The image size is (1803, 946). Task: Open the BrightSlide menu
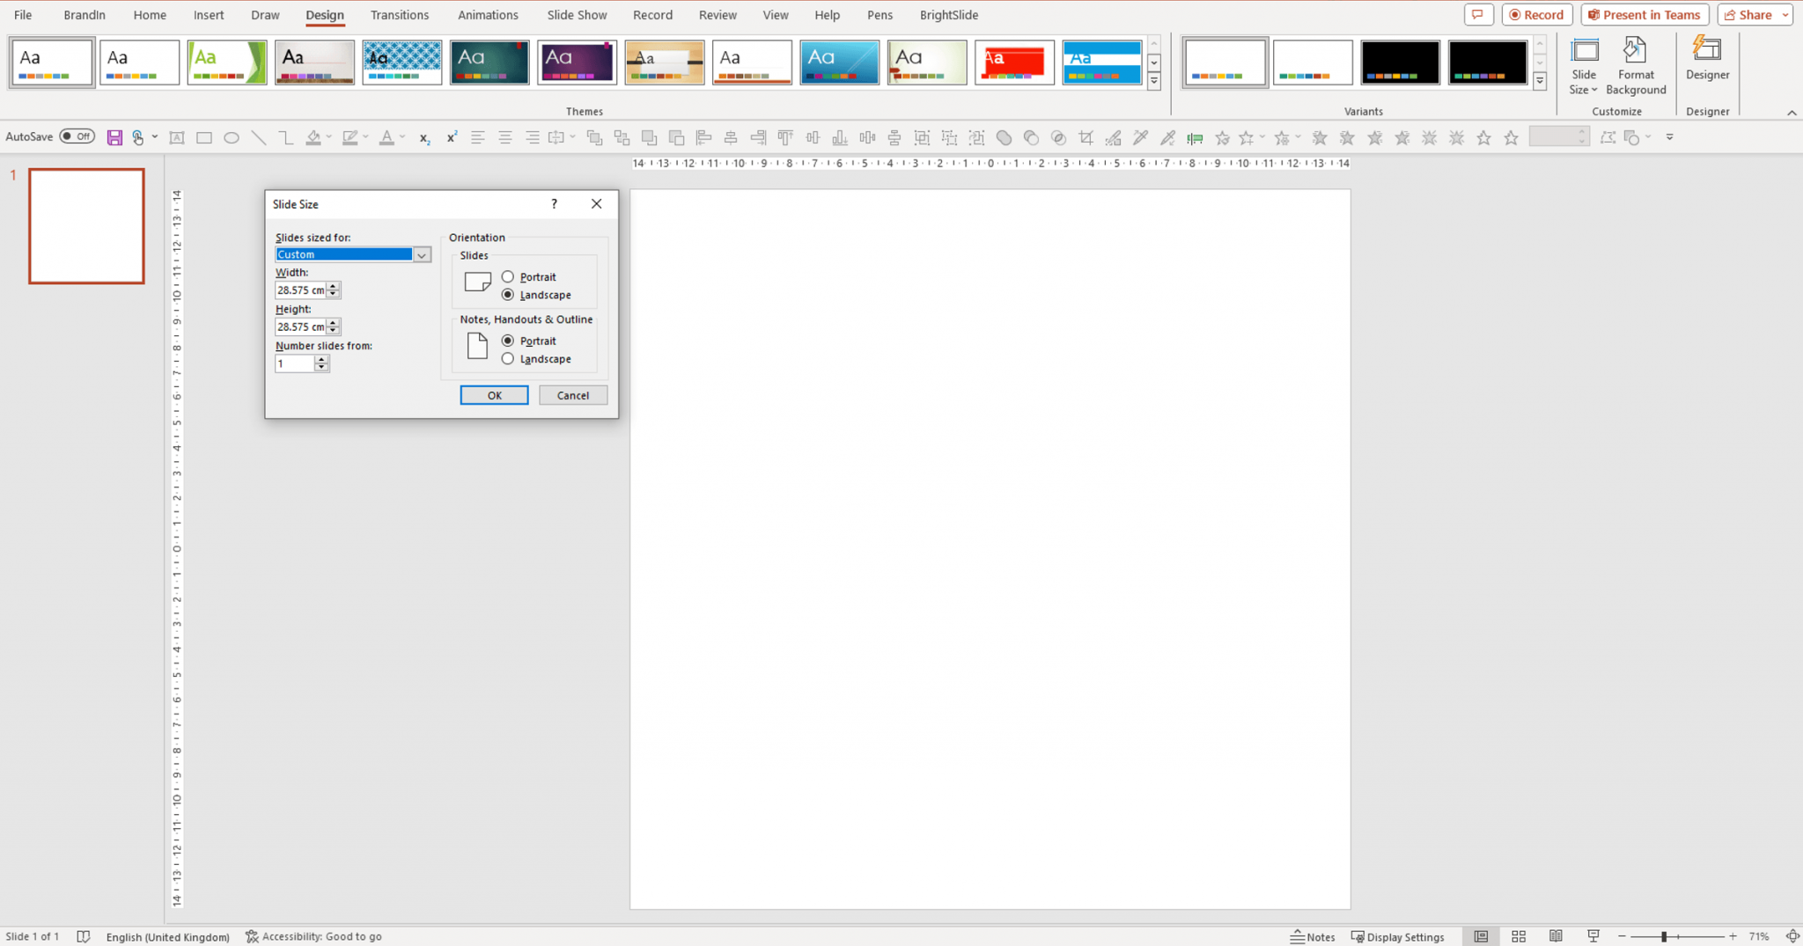948,15
